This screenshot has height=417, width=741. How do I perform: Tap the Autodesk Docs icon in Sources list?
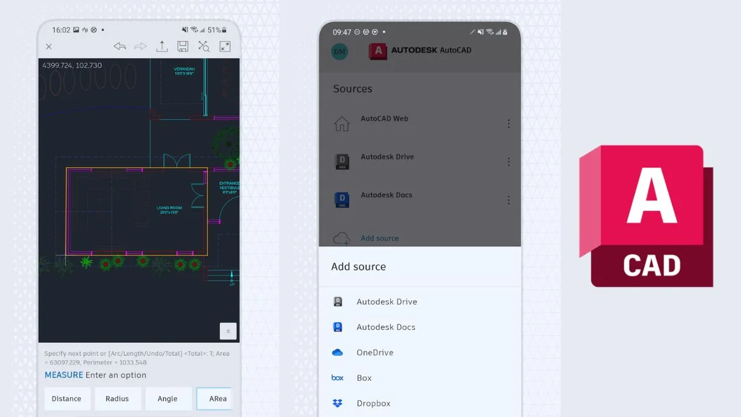tap(341, 200)
